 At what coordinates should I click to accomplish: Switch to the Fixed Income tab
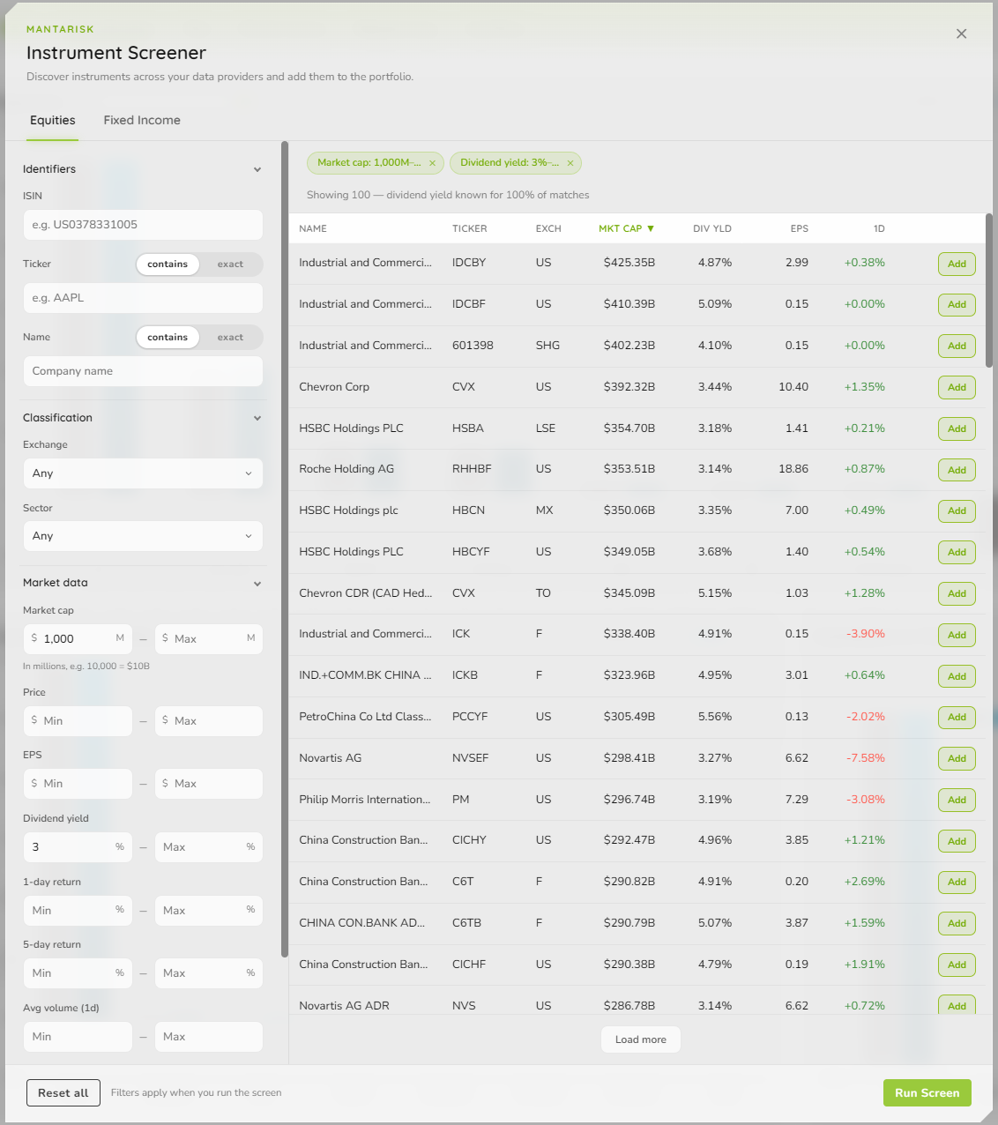142,120
